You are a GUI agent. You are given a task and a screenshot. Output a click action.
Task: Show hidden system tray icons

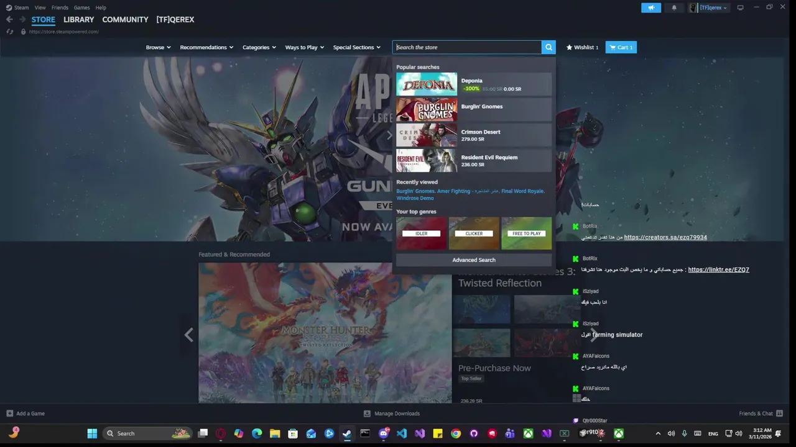pos(658,433)
